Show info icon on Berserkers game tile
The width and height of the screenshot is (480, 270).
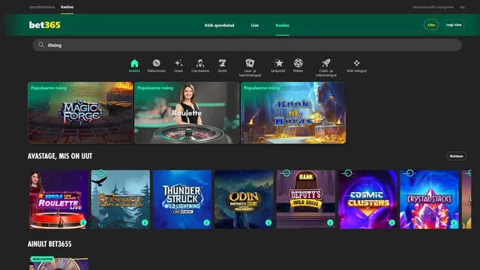point(145,223)
